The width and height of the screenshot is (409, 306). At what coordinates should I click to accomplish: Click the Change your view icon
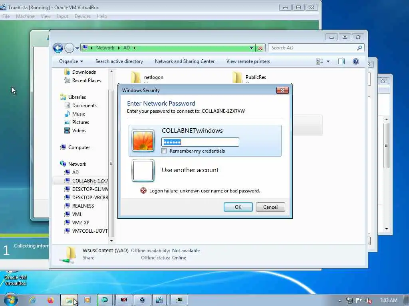coord(320,61)
